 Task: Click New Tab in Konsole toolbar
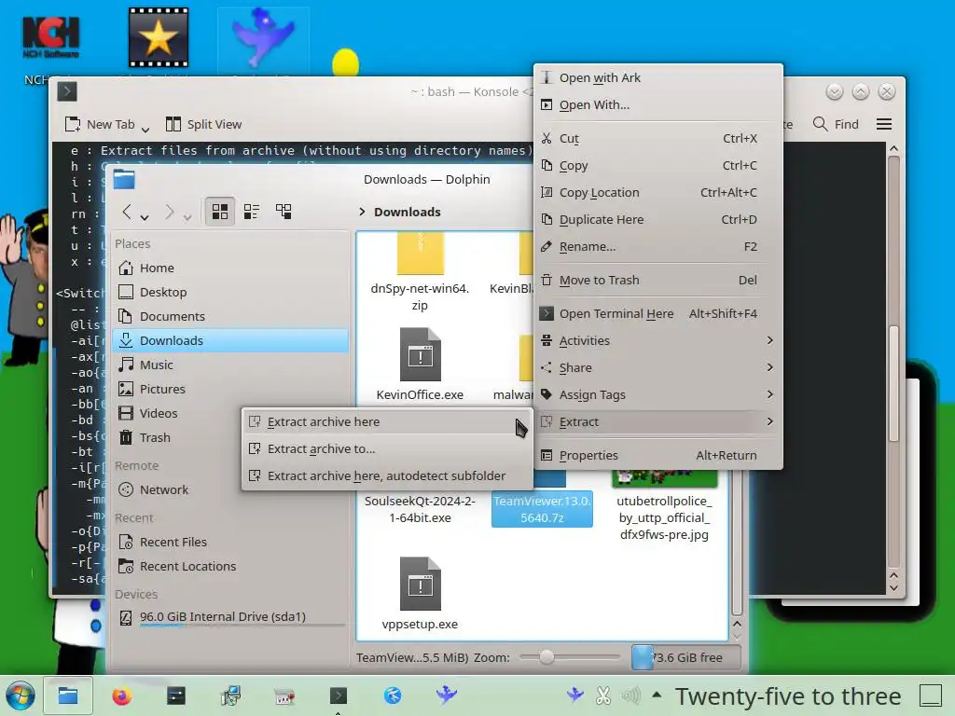(100, 124)
